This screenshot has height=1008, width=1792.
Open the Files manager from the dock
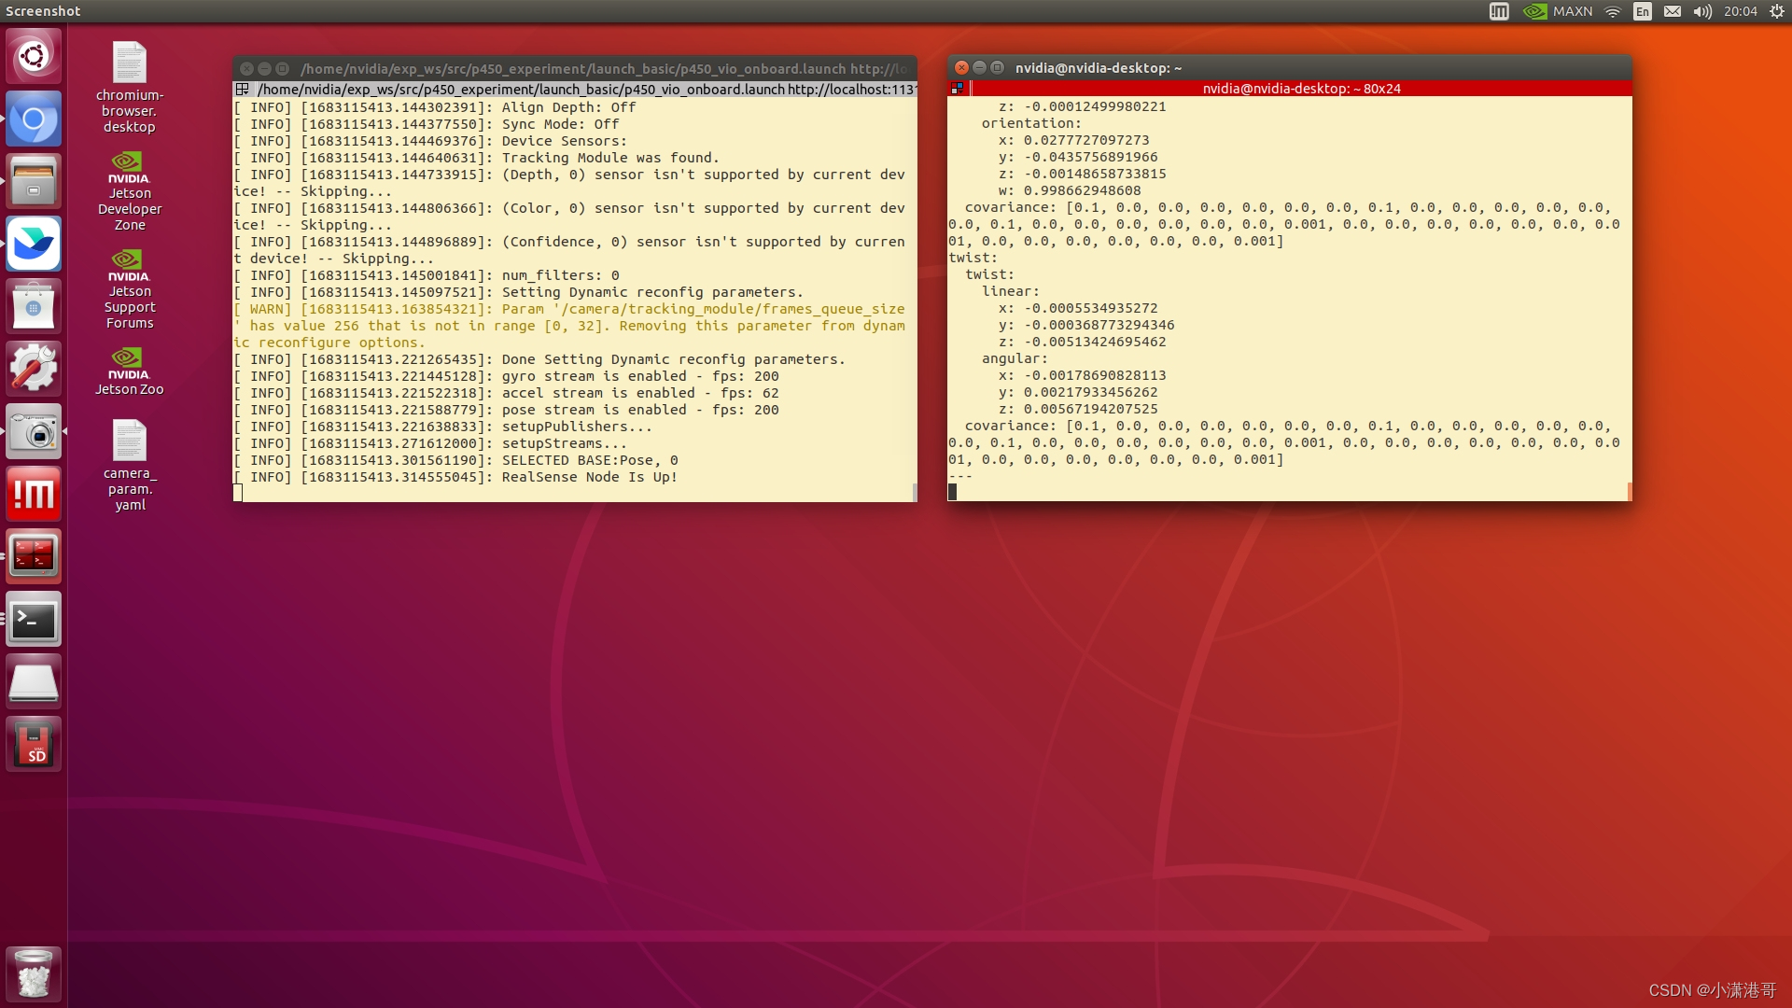click(34, 181)
